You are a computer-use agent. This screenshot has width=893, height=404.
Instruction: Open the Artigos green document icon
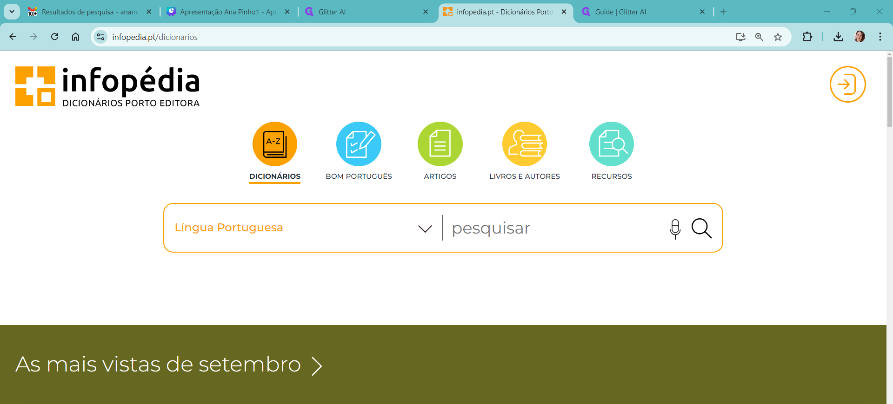(440, 144)
